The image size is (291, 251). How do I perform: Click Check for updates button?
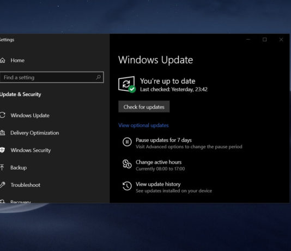tap(144, 106)
